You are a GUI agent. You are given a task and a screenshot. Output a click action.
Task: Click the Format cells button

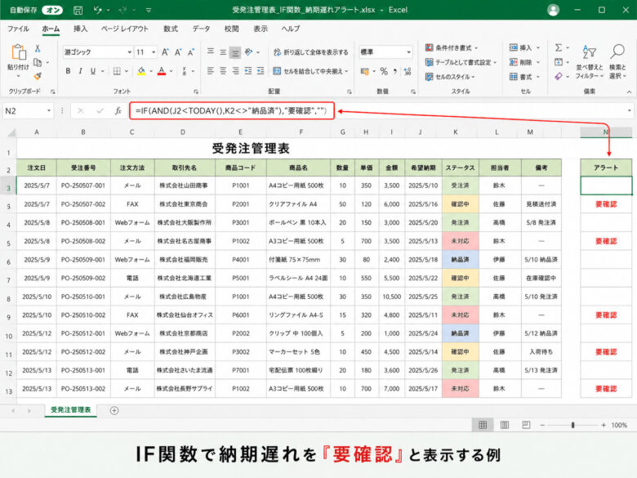tap(524, 77)
